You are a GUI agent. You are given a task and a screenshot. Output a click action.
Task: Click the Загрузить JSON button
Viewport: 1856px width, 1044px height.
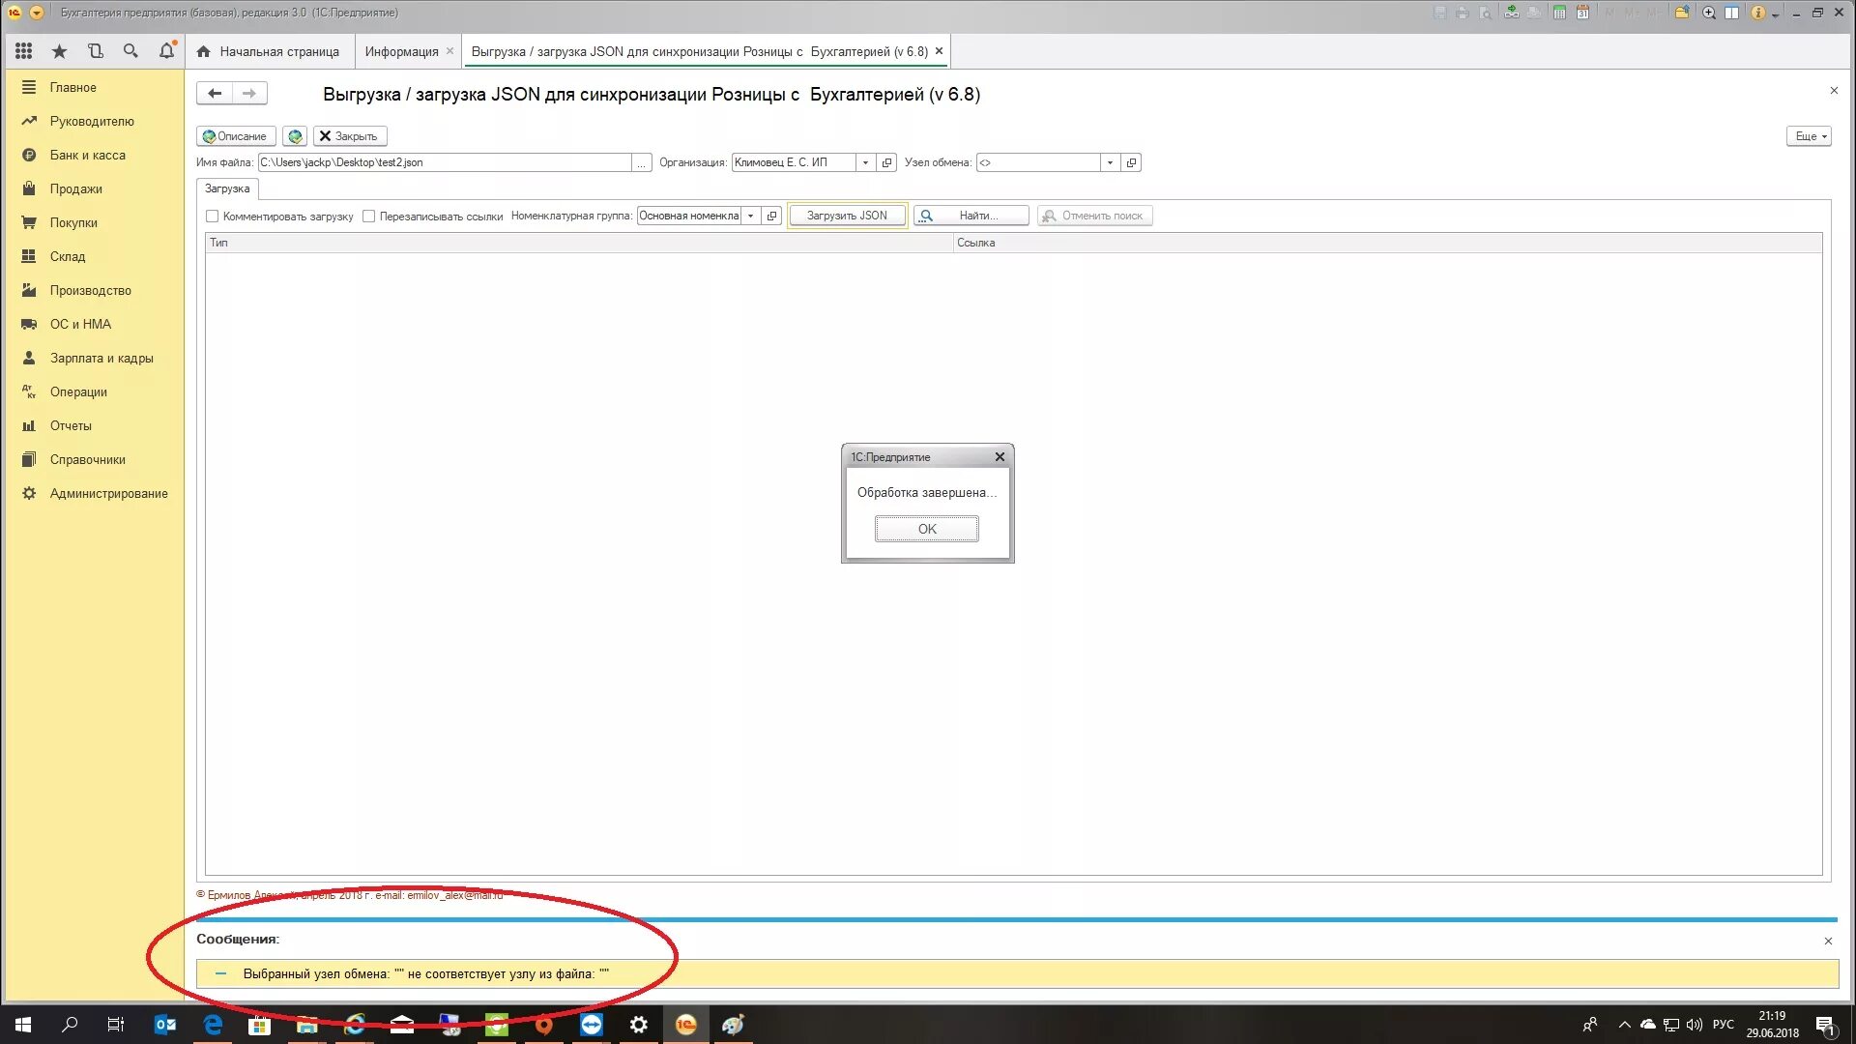[847, 217]
